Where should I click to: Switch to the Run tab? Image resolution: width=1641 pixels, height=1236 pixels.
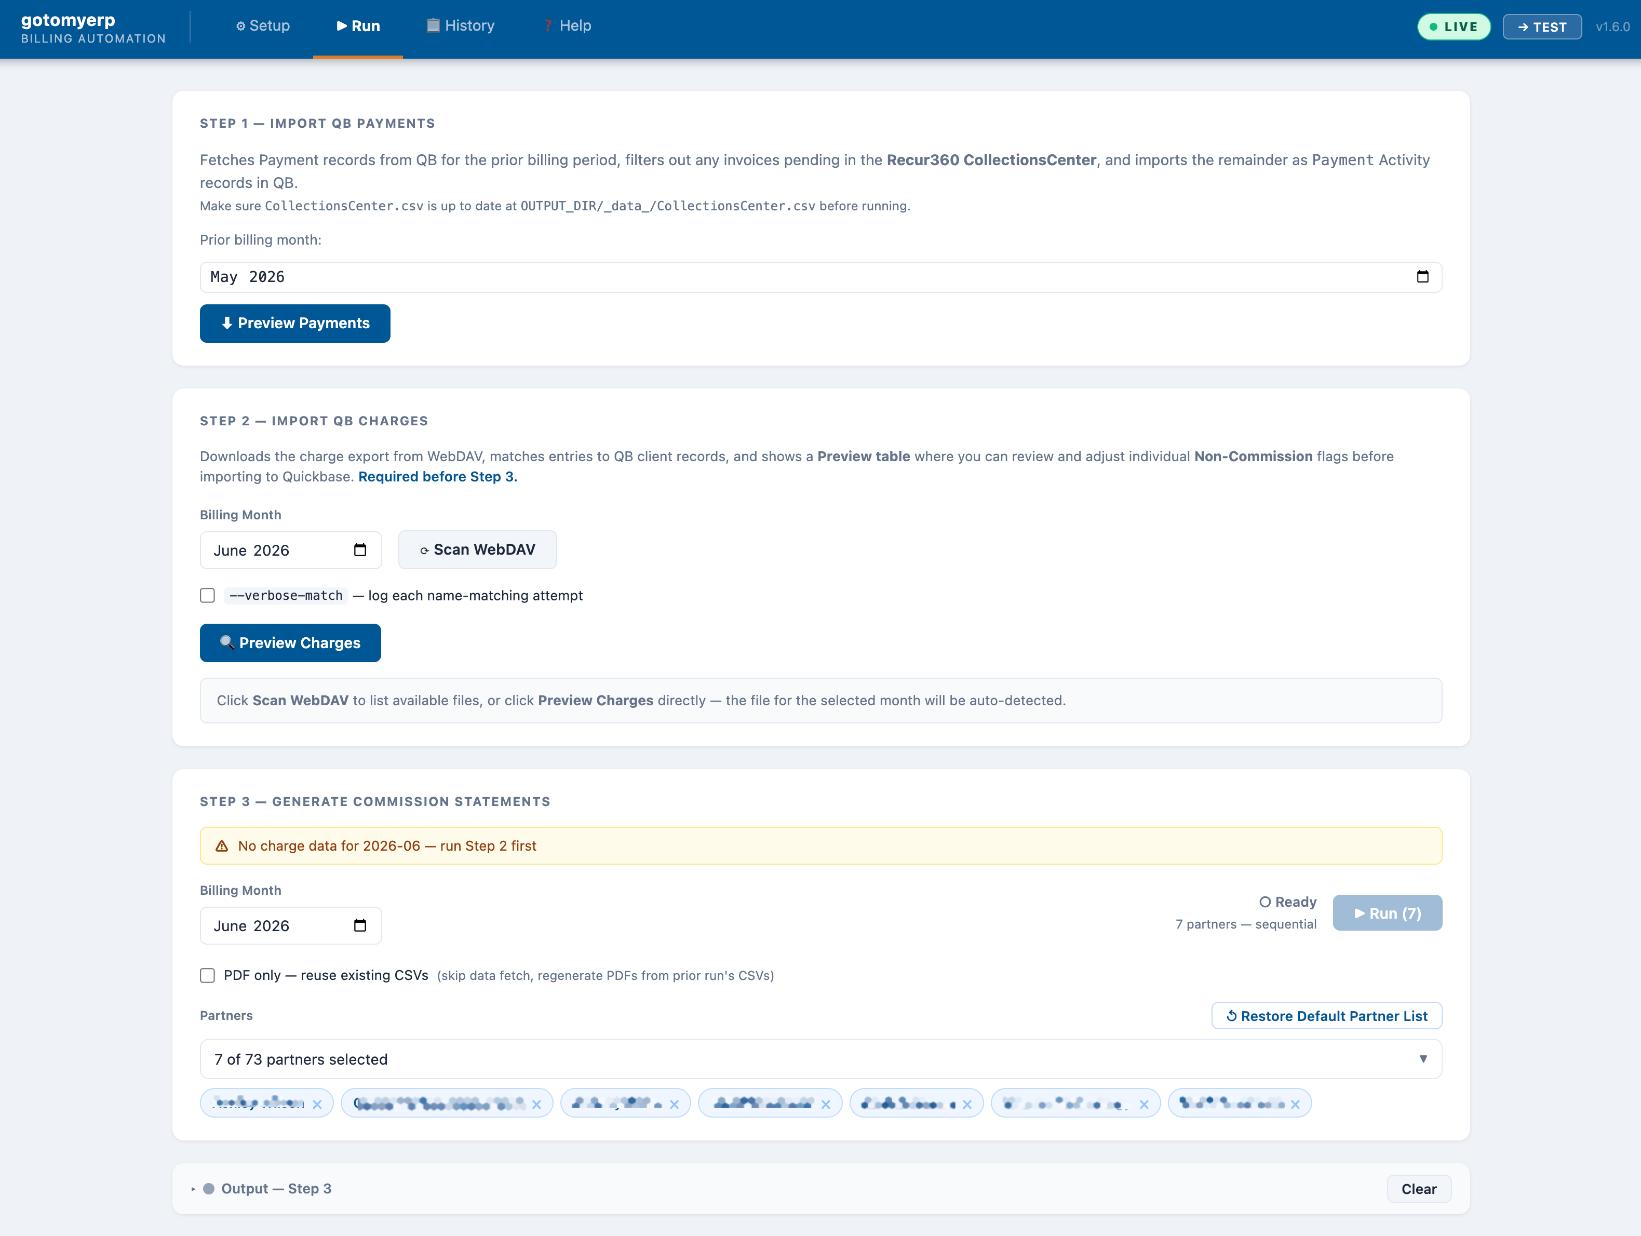click(x=358, y=26)
